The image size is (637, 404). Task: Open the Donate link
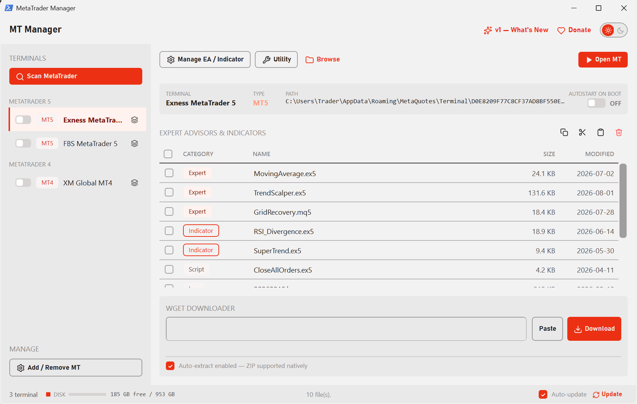(x=574, y=30)
